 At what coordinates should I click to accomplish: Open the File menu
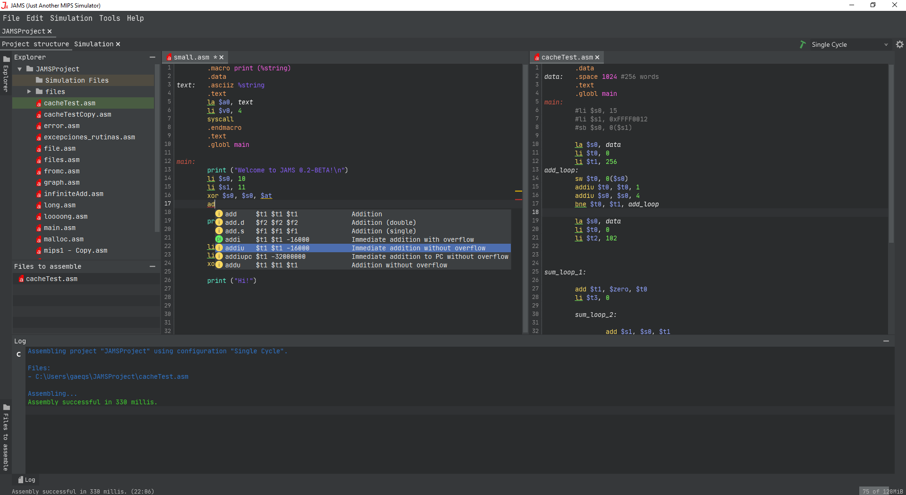[11, 18]
